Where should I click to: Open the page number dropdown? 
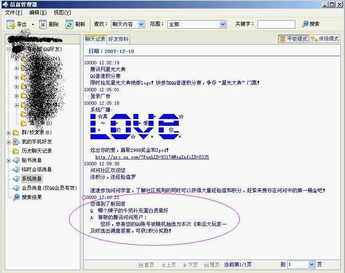click(311, 265)
